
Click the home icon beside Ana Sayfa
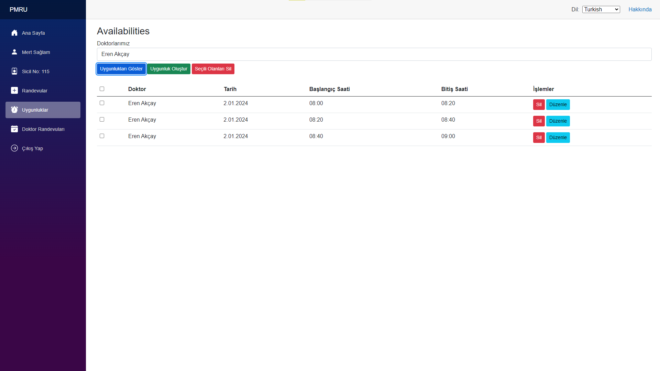(x=14, y=33)
